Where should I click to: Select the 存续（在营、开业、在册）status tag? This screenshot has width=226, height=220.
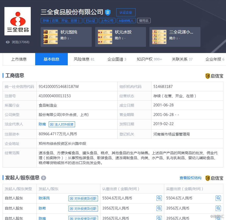point(62,21)
